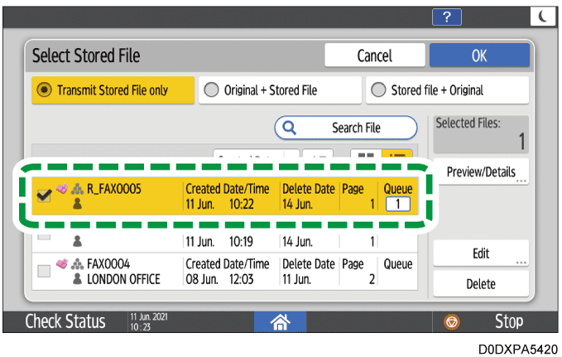This screenshot has width=562, height=357.
Task: Uncheck the R_FAX0005 file checkbox
Action: [x=44, y=195]
